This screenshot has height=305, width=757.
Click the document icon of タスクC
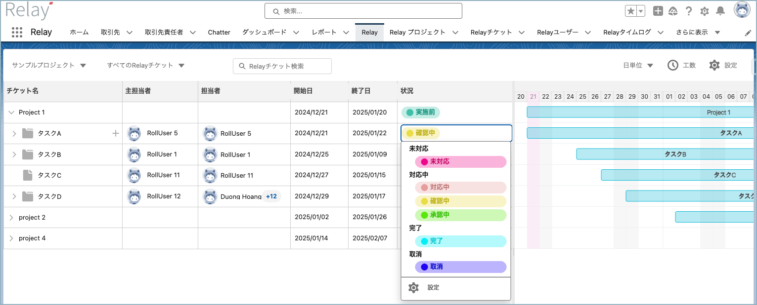click(x=28, y=175)
